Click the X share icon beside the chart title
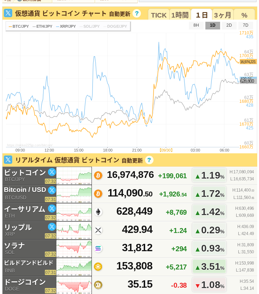Viewport: 259px width, 294px height. 8,14
